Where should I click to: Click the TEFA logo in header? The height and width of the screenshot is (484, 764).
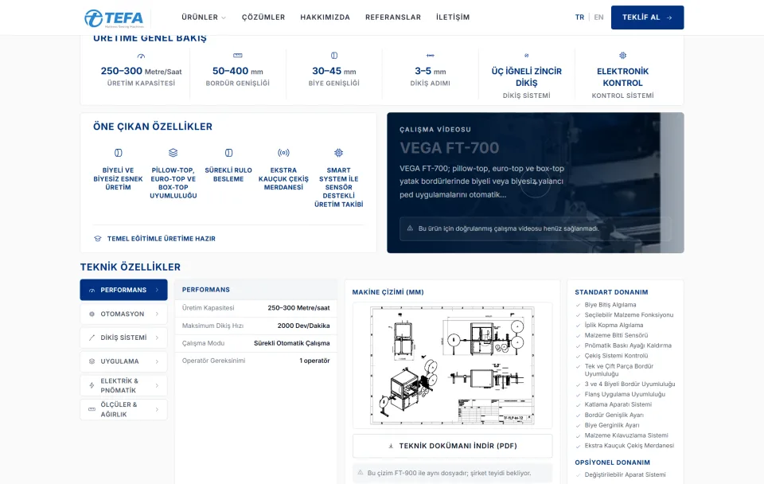[114, 18]
